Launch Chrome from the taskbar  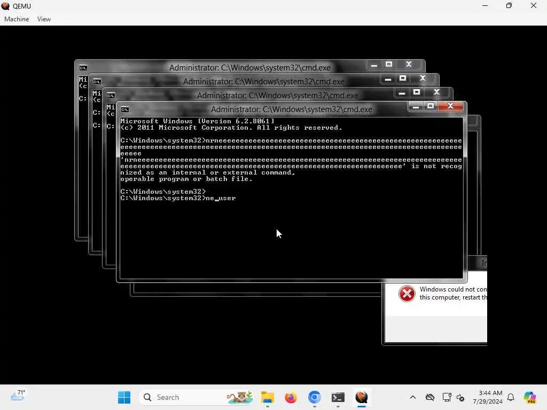314,397
